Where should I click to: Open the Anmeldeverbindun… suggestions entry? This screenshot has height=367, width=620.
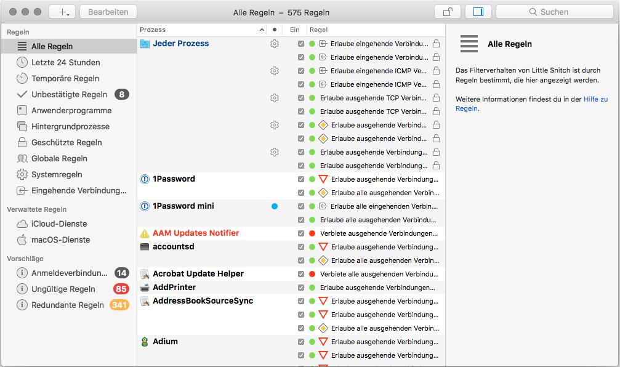(x=69, y=273)
